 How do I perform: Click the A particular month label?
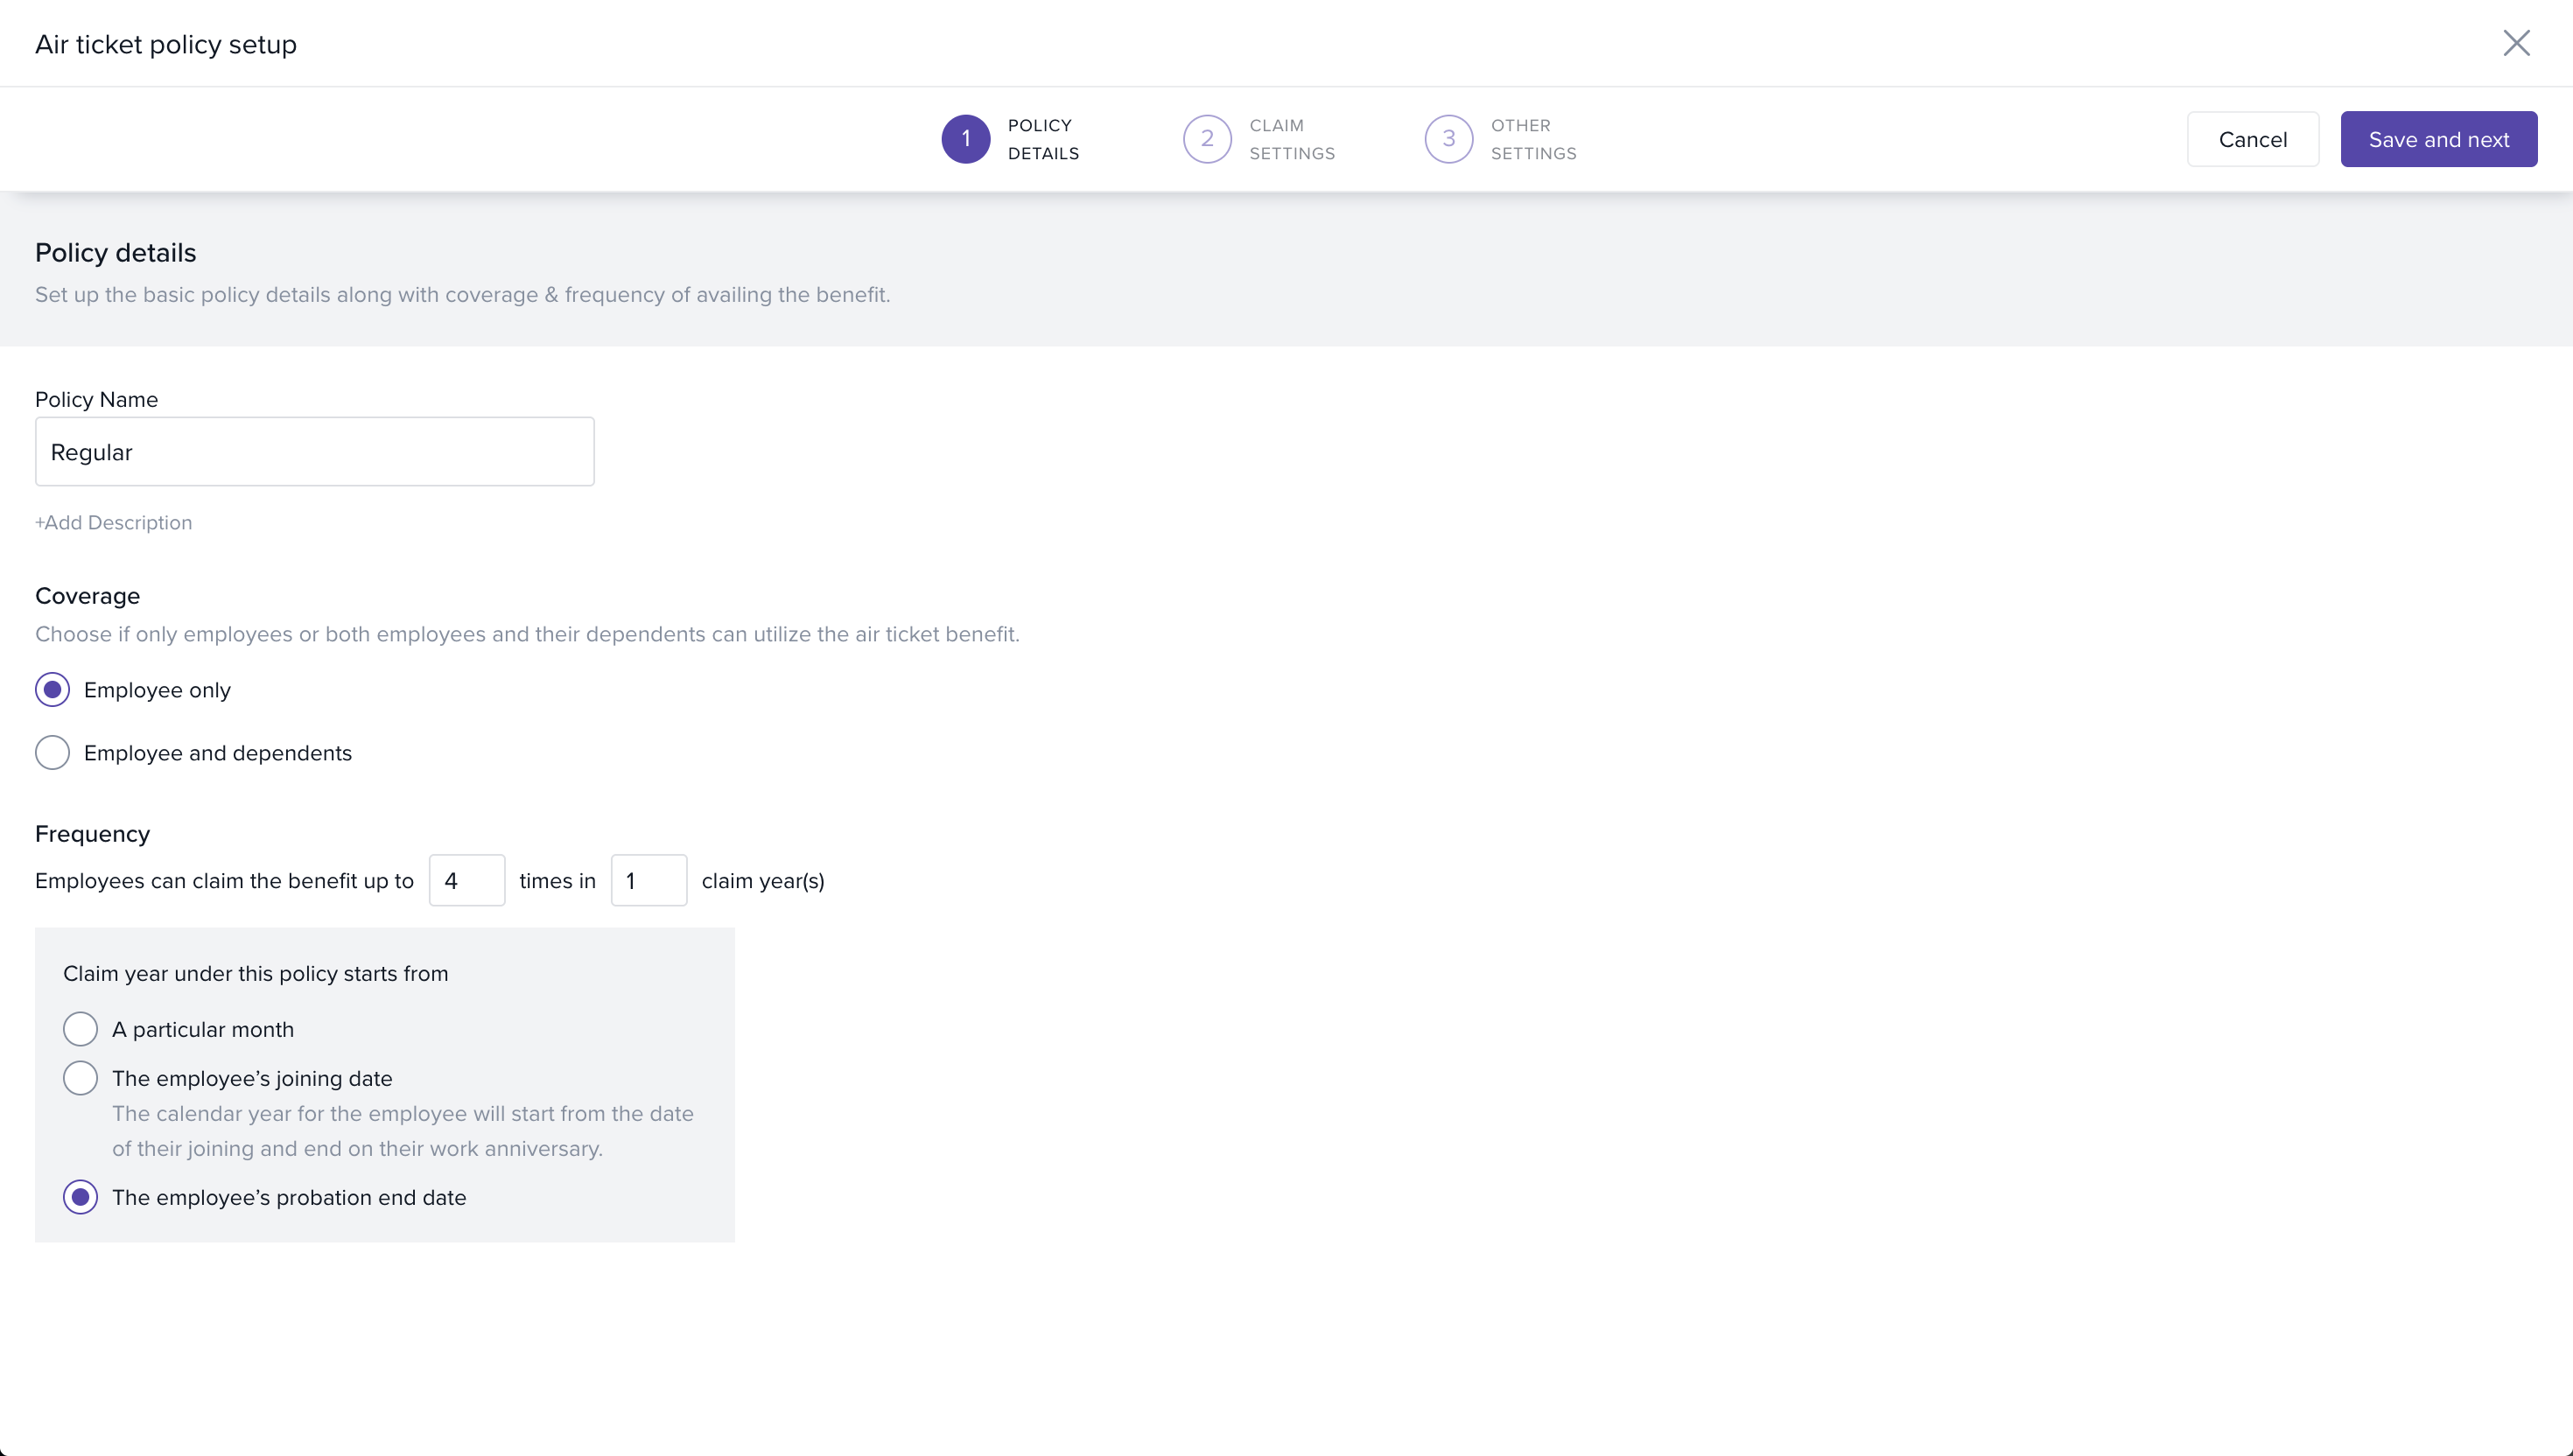[203, 1029]
